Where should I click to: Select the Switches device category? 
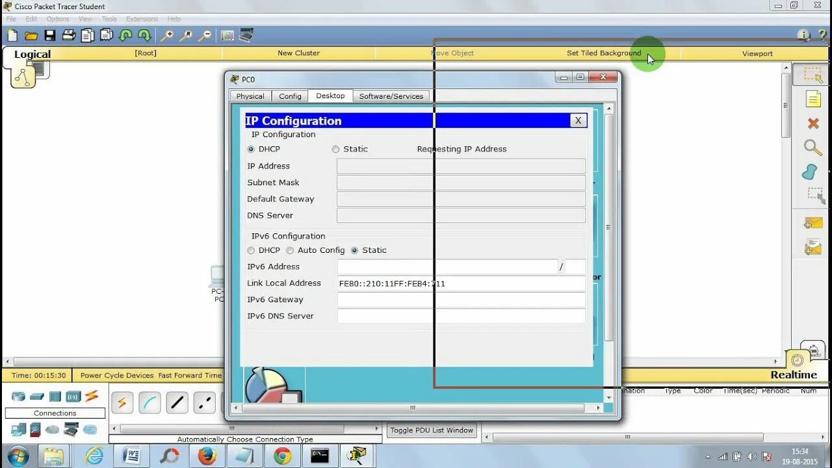tap(36, 396)
